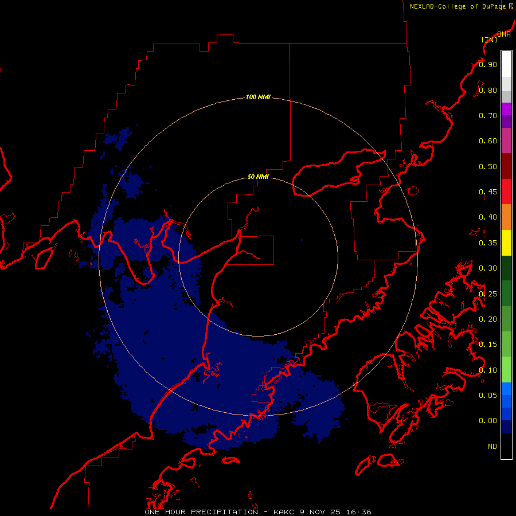
Task: Click the 0.15 legend value
Action: 488,345
